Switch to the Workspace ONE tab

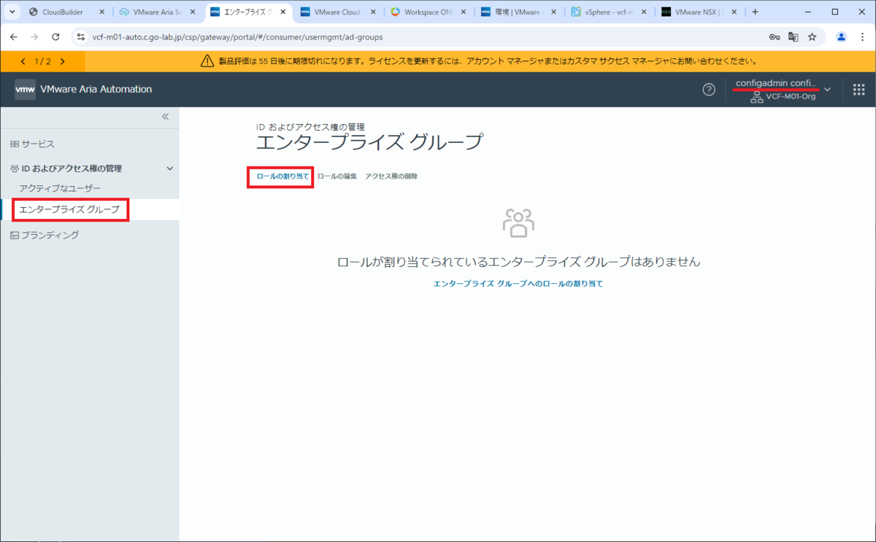tap(423, 12)
